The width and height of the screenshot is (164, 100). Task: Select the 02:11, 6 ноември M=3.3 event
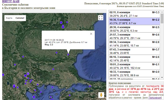[134, 14]
